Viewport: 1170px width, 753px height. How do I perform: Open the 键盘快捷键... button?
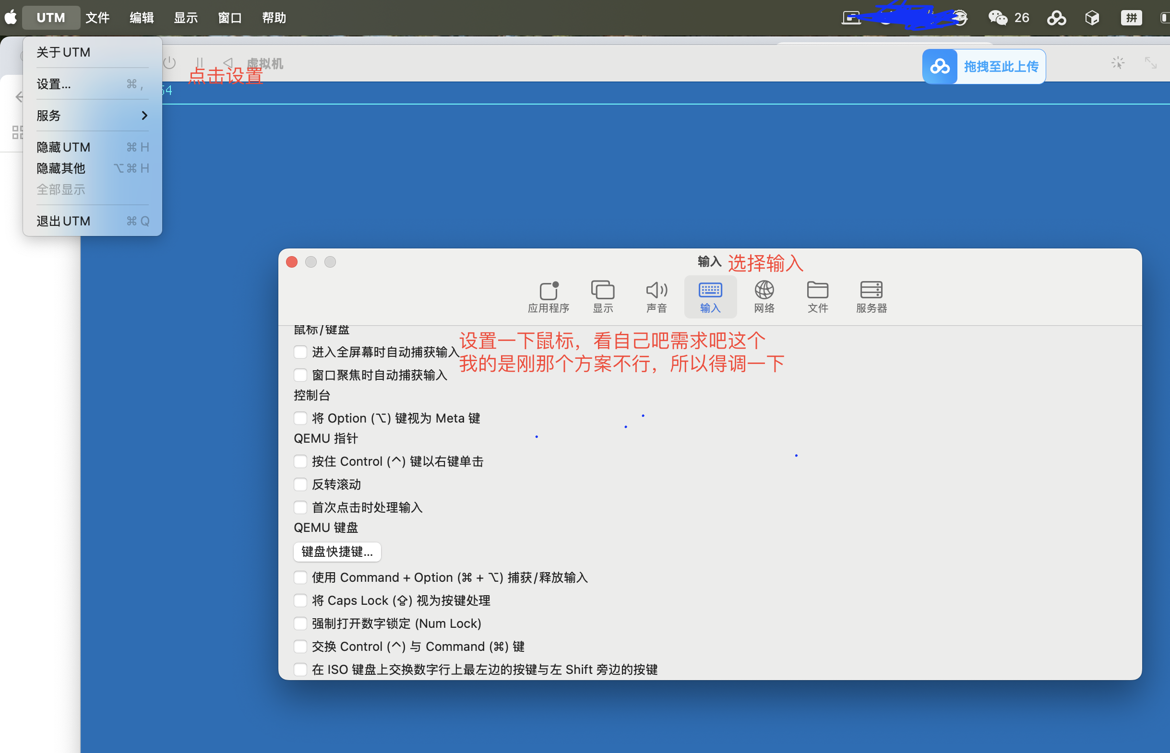point(337,552)
